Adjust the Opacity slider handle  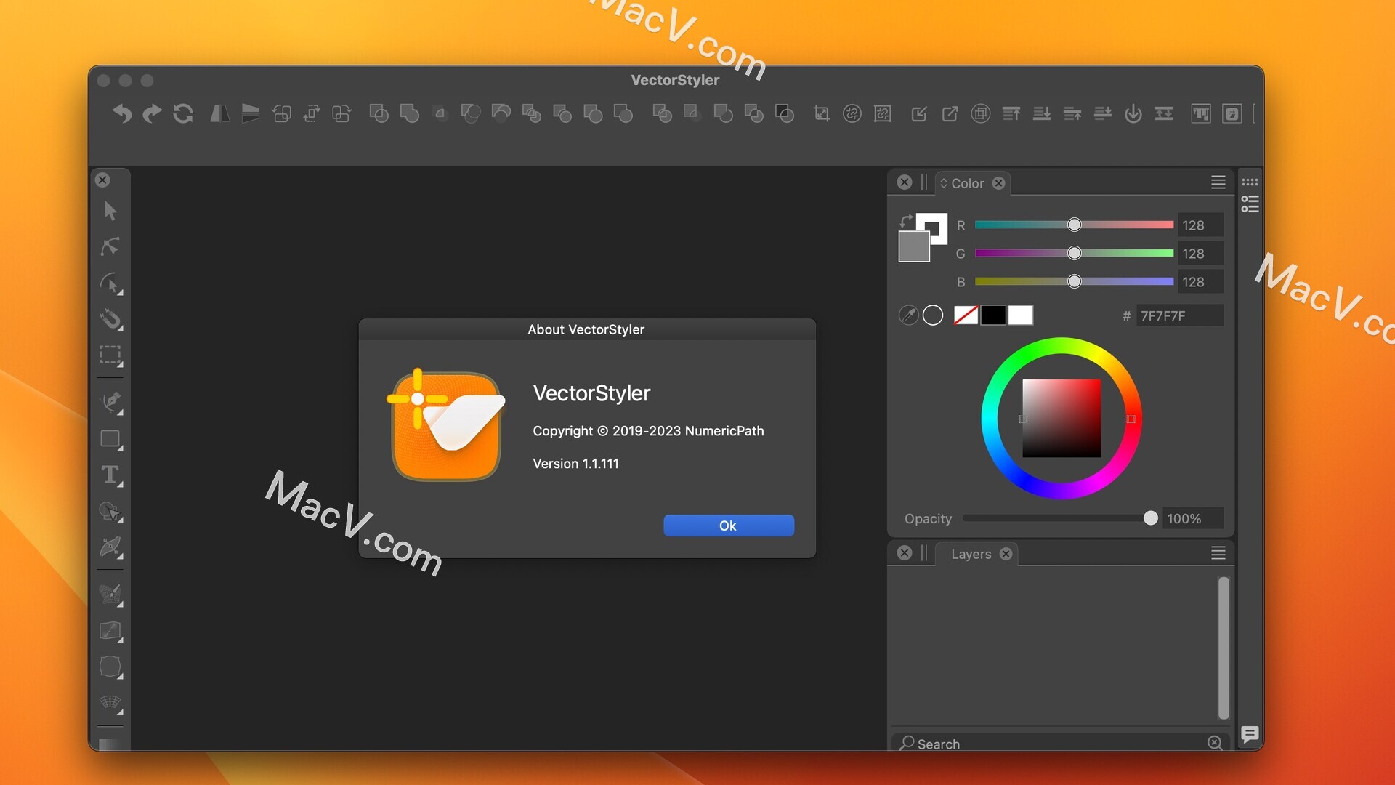[1150, 518]
